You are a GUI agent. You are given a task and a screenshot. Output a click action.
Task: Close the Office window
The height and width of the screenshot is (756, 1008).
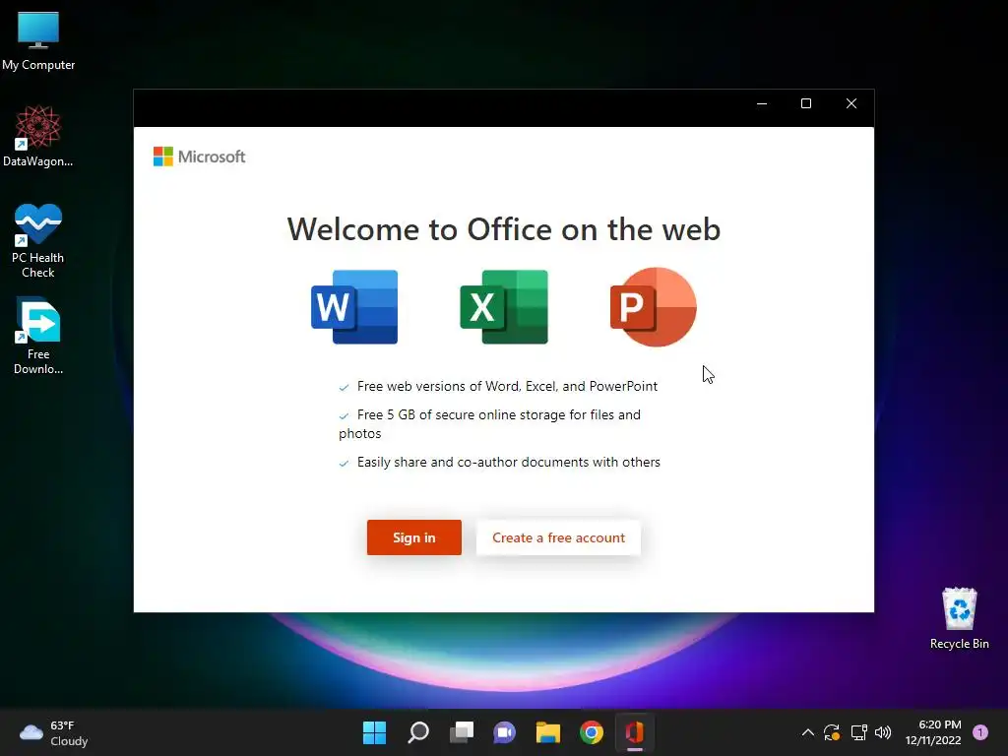tap(851, 103)
